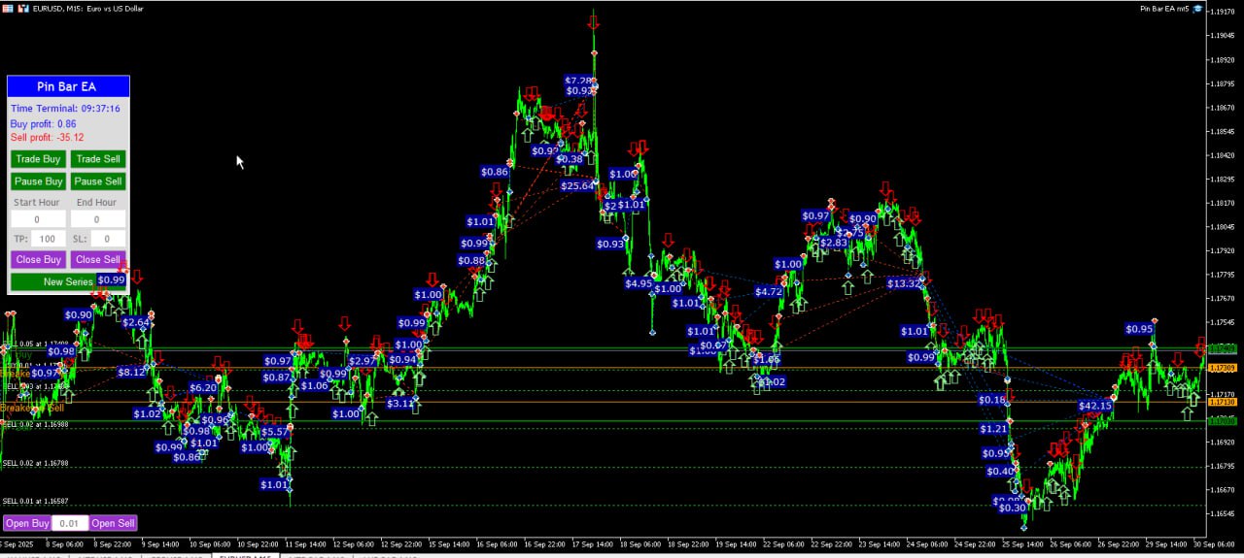Viewport: 1244px width, 558px height.
Task: Click the Open Buy button
Action: pyautogui.click(x=26, y=523)
